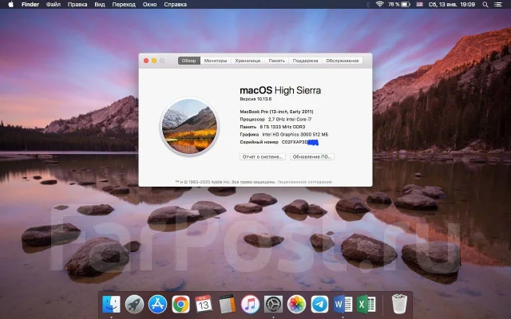Click the battery 78% indicator

pyautogui.click(x=399, y=4)
